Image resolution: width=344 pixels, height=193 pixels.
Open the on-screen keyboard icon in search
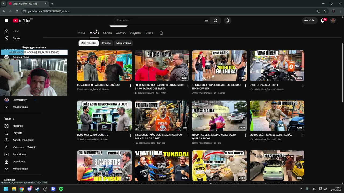pos(206,21)
